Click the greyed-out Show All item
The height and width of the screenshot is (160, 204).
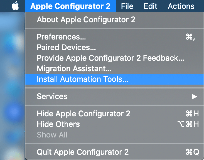[x=52, y=135]
